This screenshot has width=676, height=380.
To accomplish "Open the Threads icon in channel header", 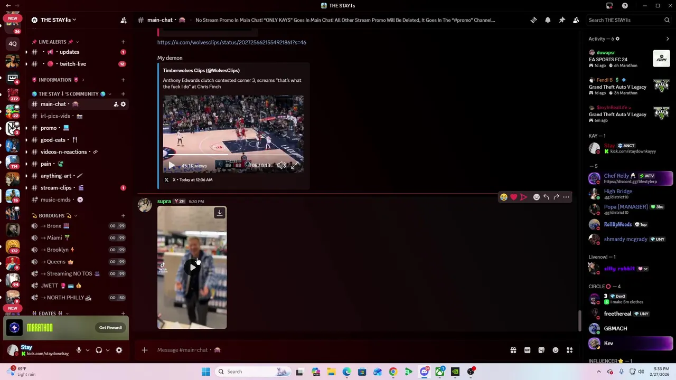I will tap(533, 20).
